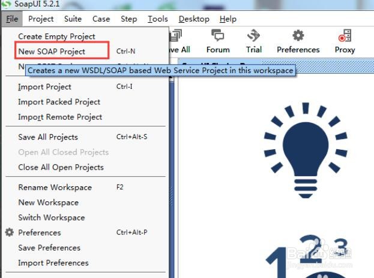This screenshot has width=374, height=278.
Task: Click the lightbulb graphic on start page
Action: (306, 150)
